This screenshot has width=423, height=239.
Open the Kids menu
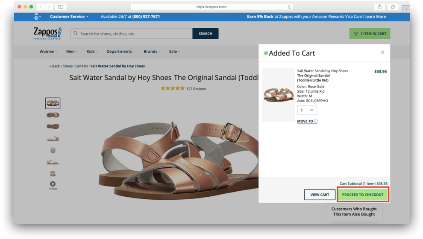92,52
